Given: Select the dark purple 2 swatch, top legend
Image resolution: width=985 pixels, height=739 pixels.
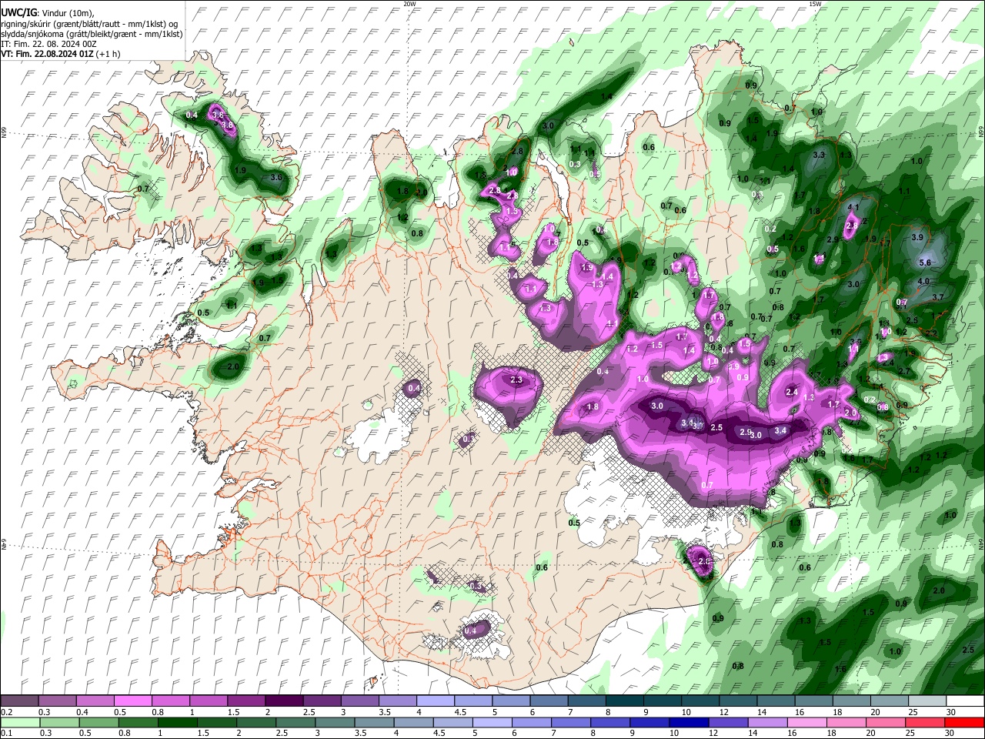Looking at the screenshot, I should click(x=284, y=701).
